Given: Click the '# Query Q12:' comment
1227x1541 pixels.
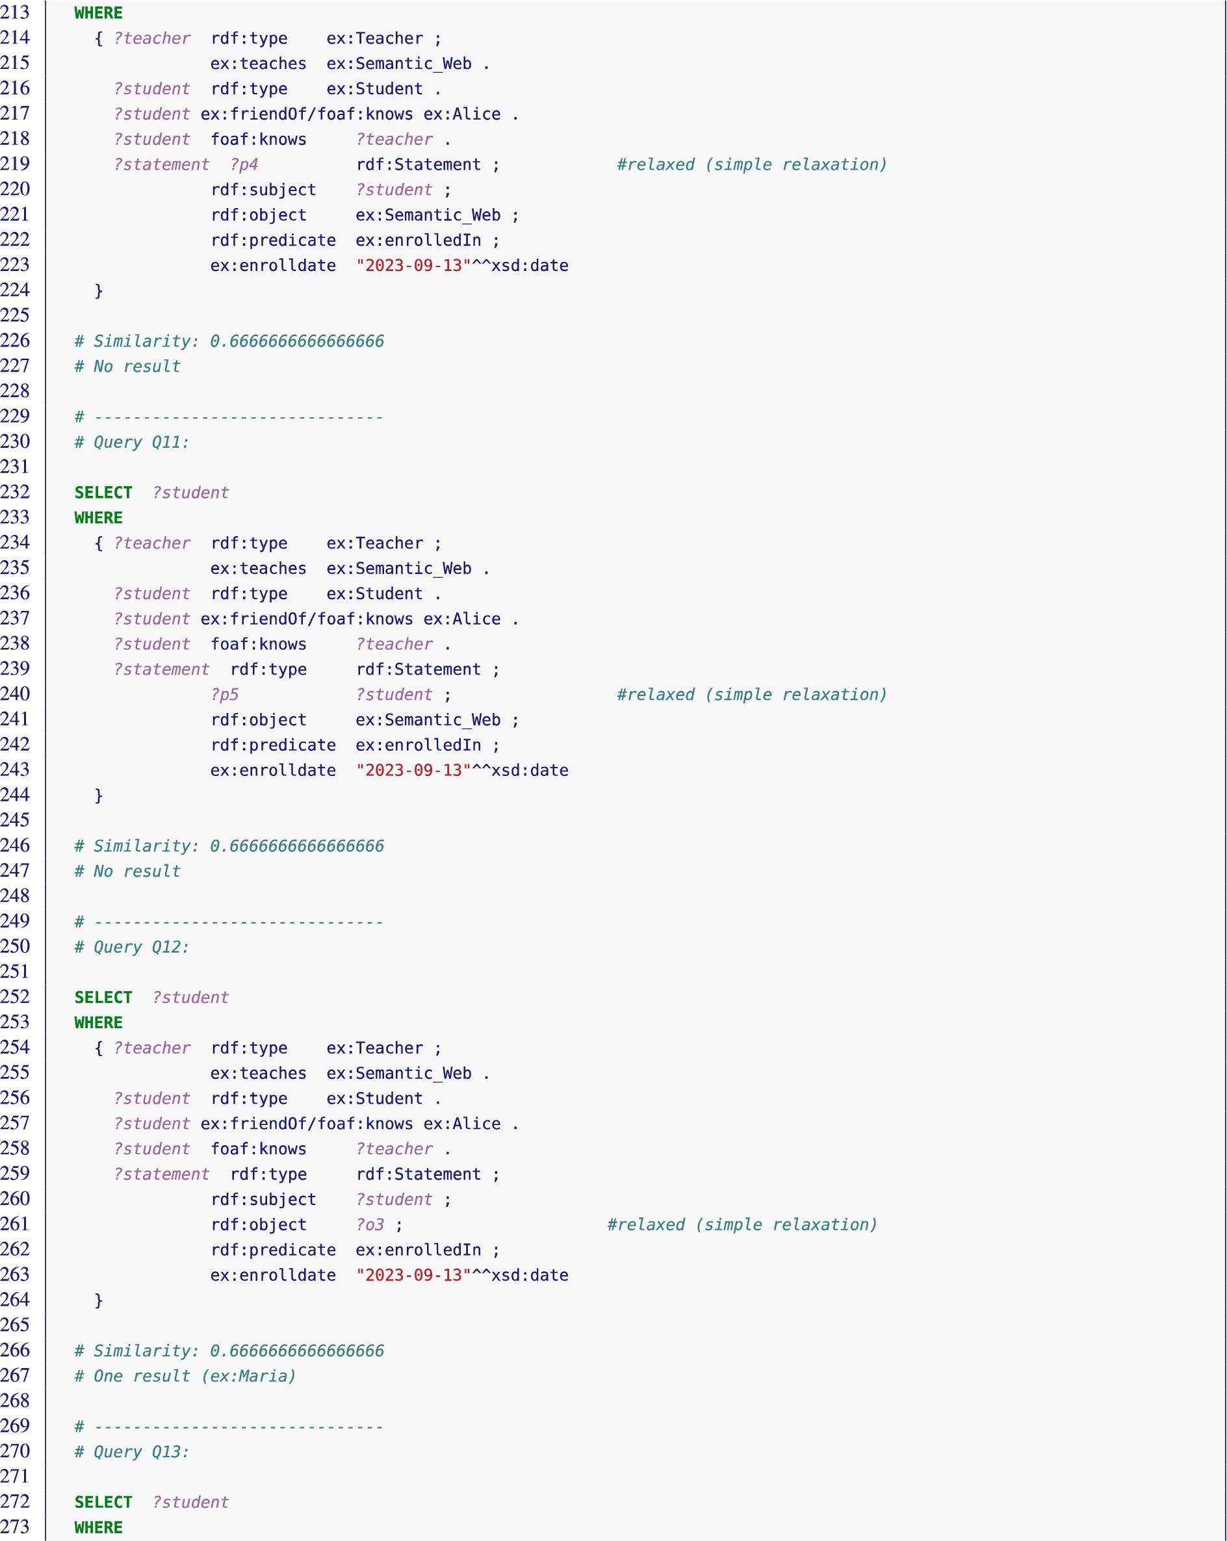Looking at the screenshot, I should [132, 947].
